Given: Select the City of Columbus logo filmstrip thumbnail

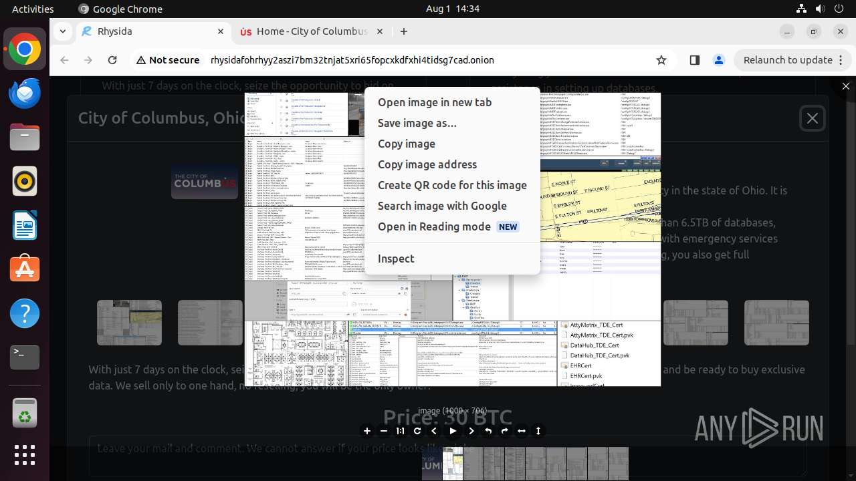Looking at the screenshot, I should tap(432, 464).
